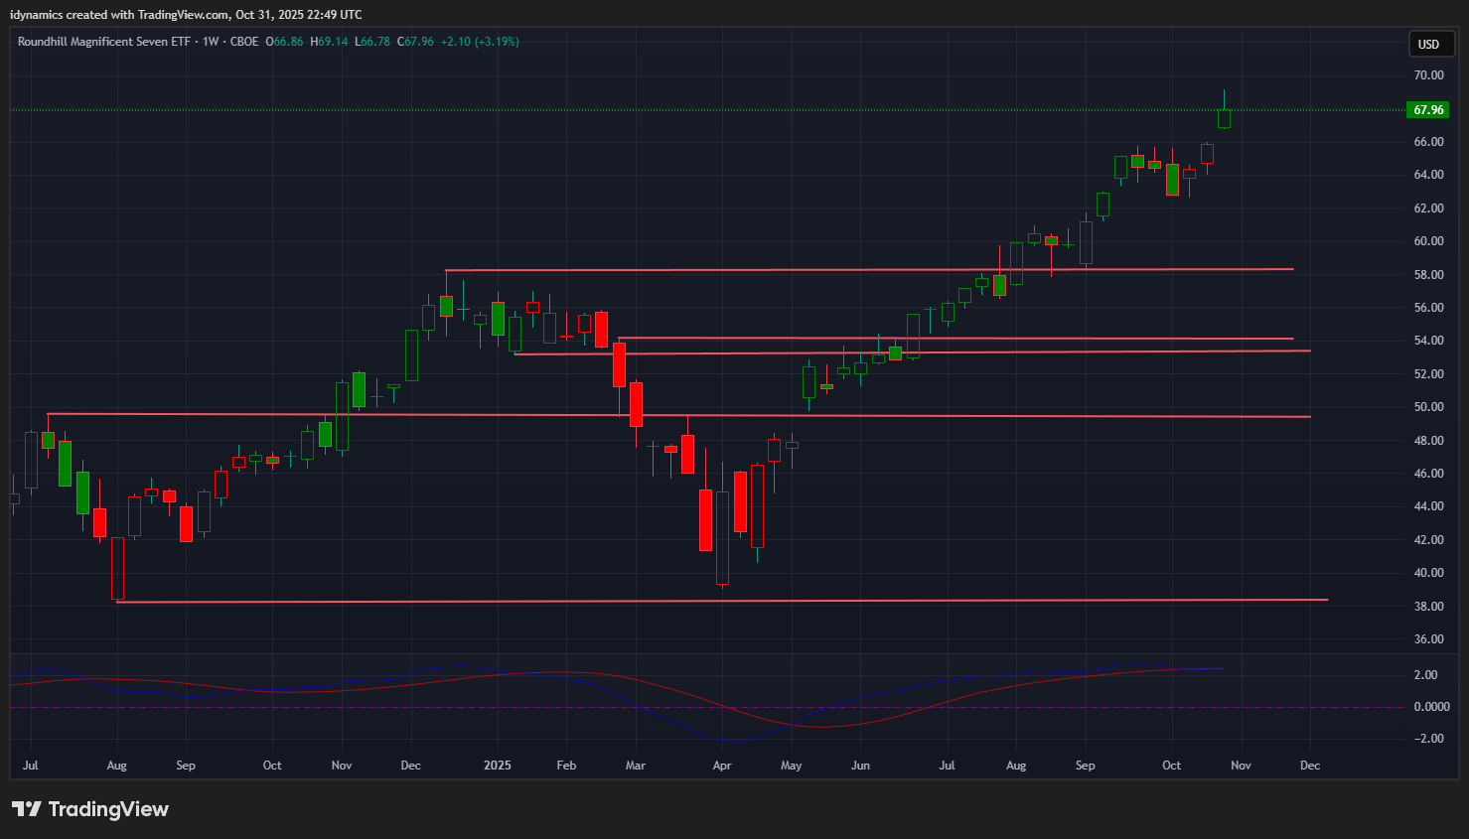Click the Jun label on time axis
Viewport: 1469px width, 839px height.
tap(860, 766)
